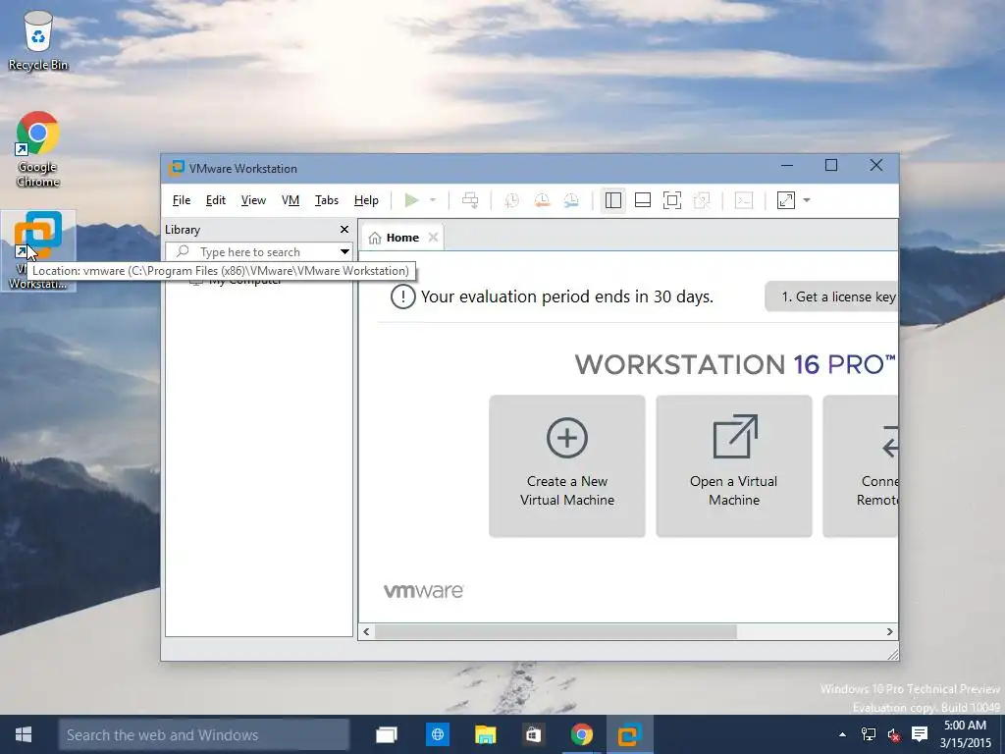Open the View menu
Screen dimensions: 1005x754
253,200
